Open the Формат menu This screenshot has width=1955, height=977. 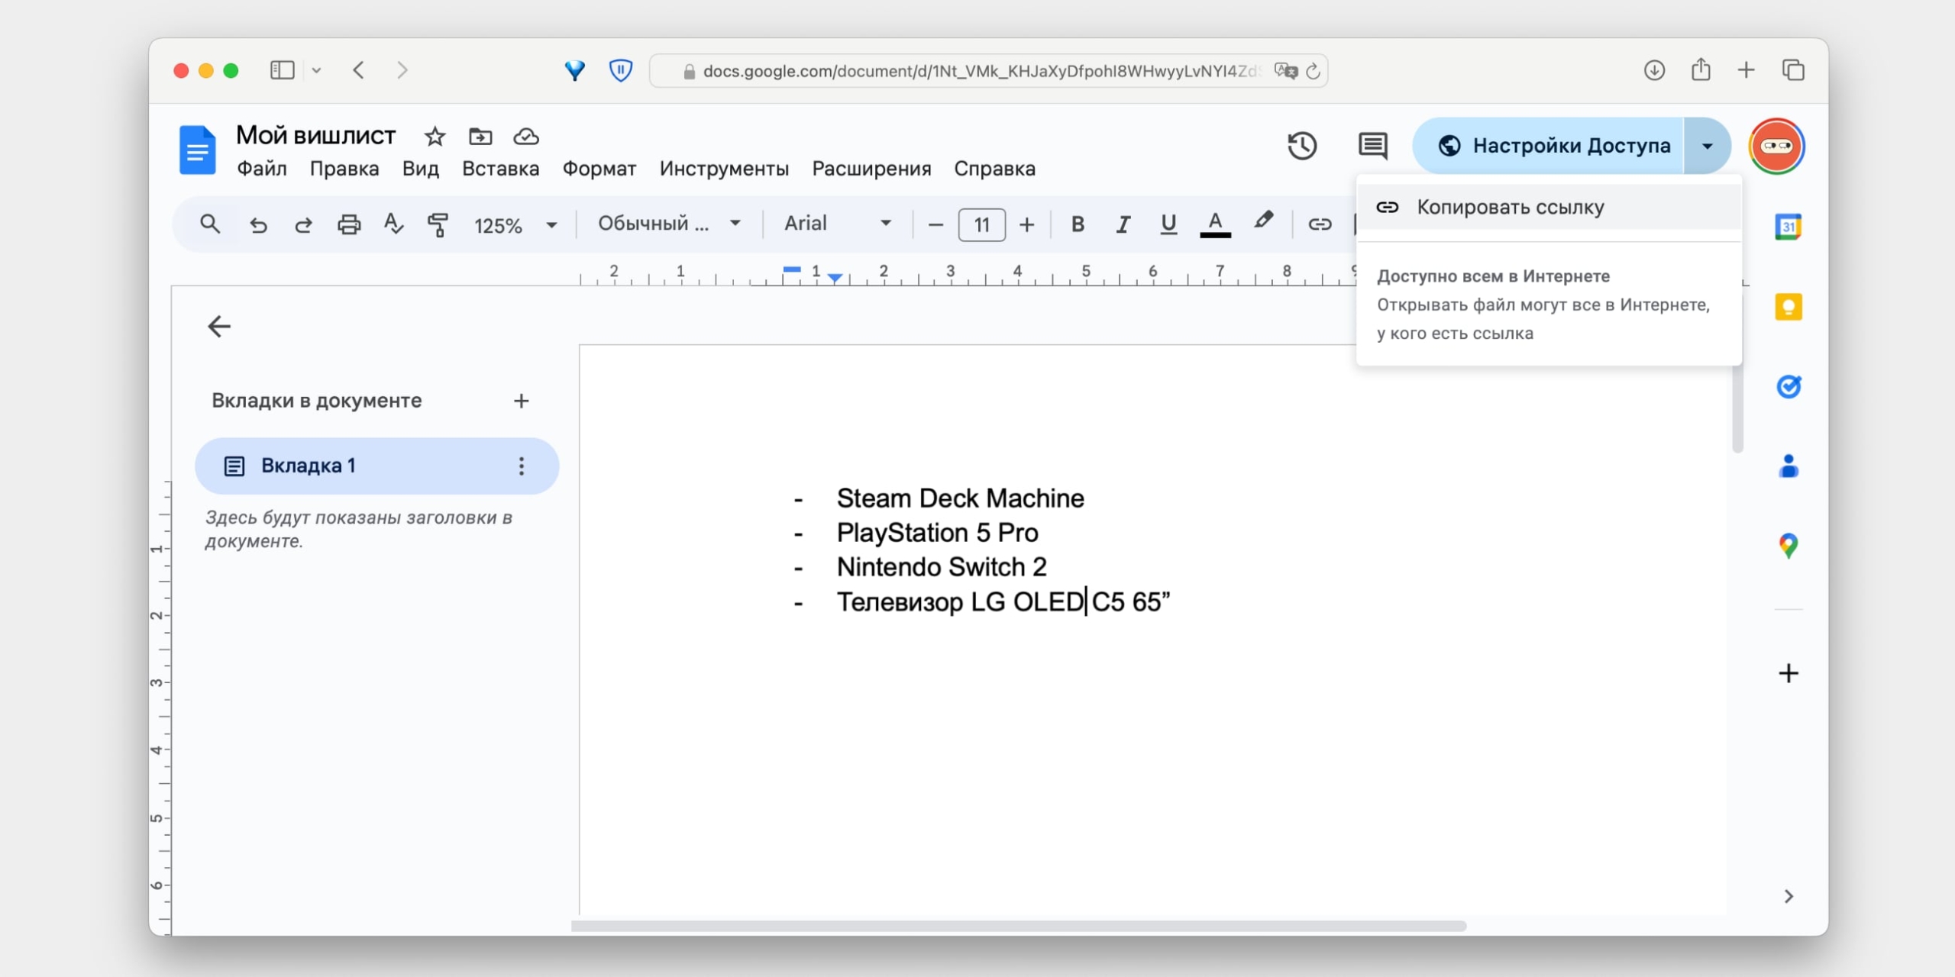[x=599, y=169]
